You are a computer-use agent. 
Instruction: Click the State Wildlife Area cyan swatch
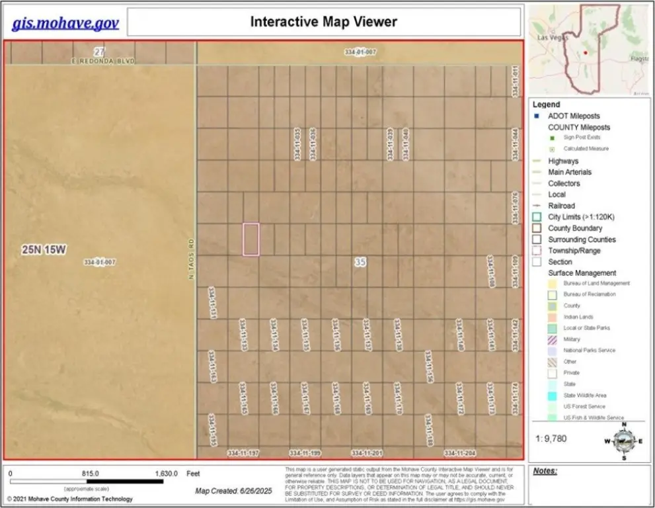tap(552, 396)
